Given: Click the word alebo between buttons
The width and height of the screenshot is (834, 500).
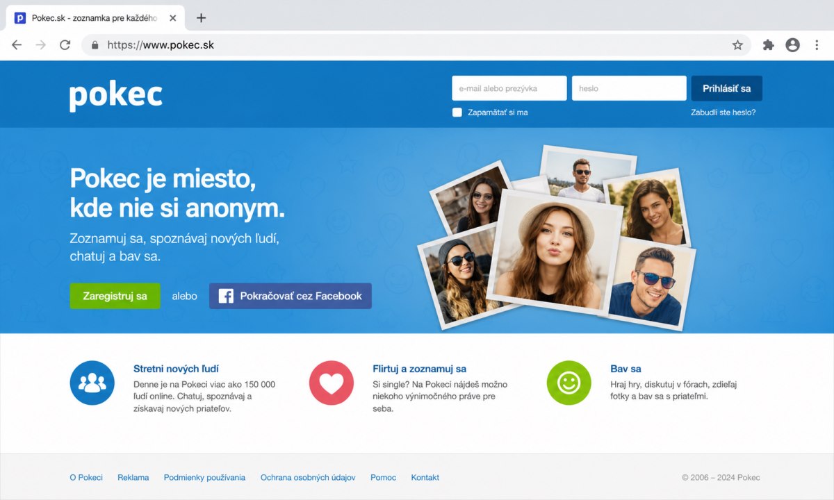Looking at the screenshot, I should (185, 296).
